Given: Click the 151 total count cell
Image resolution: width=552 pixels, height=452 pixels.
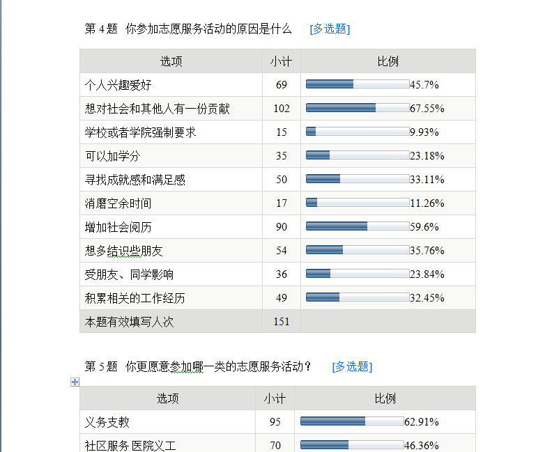Looking at the screenshot, I should (281, 322).
